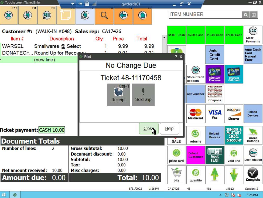Click inside the ITEM NUMBER field

[206, 15]
